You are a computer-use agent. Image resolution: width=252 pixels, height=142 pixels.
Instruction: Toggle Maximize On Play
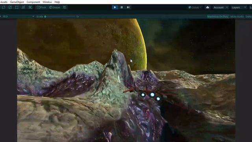[218, 17]
